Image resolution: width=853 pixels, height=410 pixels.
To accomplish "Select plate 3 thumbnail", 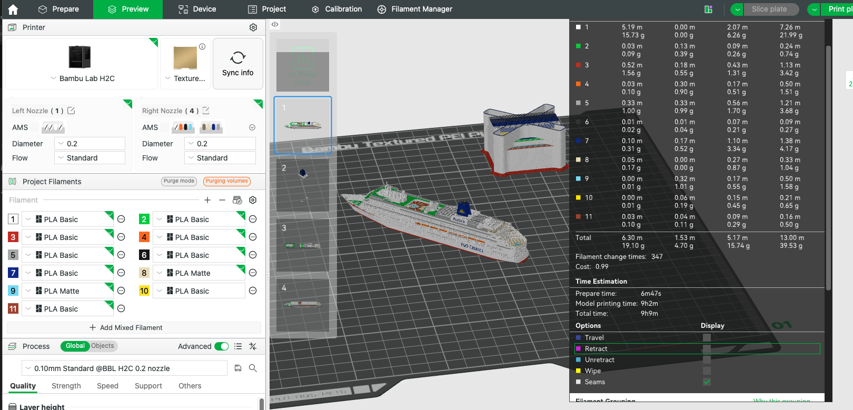I will click(x=303, y=246).
